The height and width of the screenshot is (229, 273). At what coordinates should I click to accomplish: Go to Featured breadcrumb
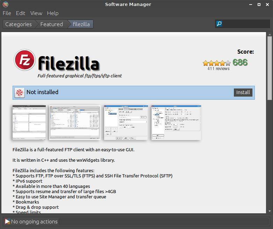[52, 24]
